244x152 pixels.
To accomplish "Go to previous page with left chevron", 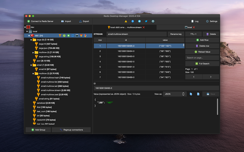I will click(194, 77).
